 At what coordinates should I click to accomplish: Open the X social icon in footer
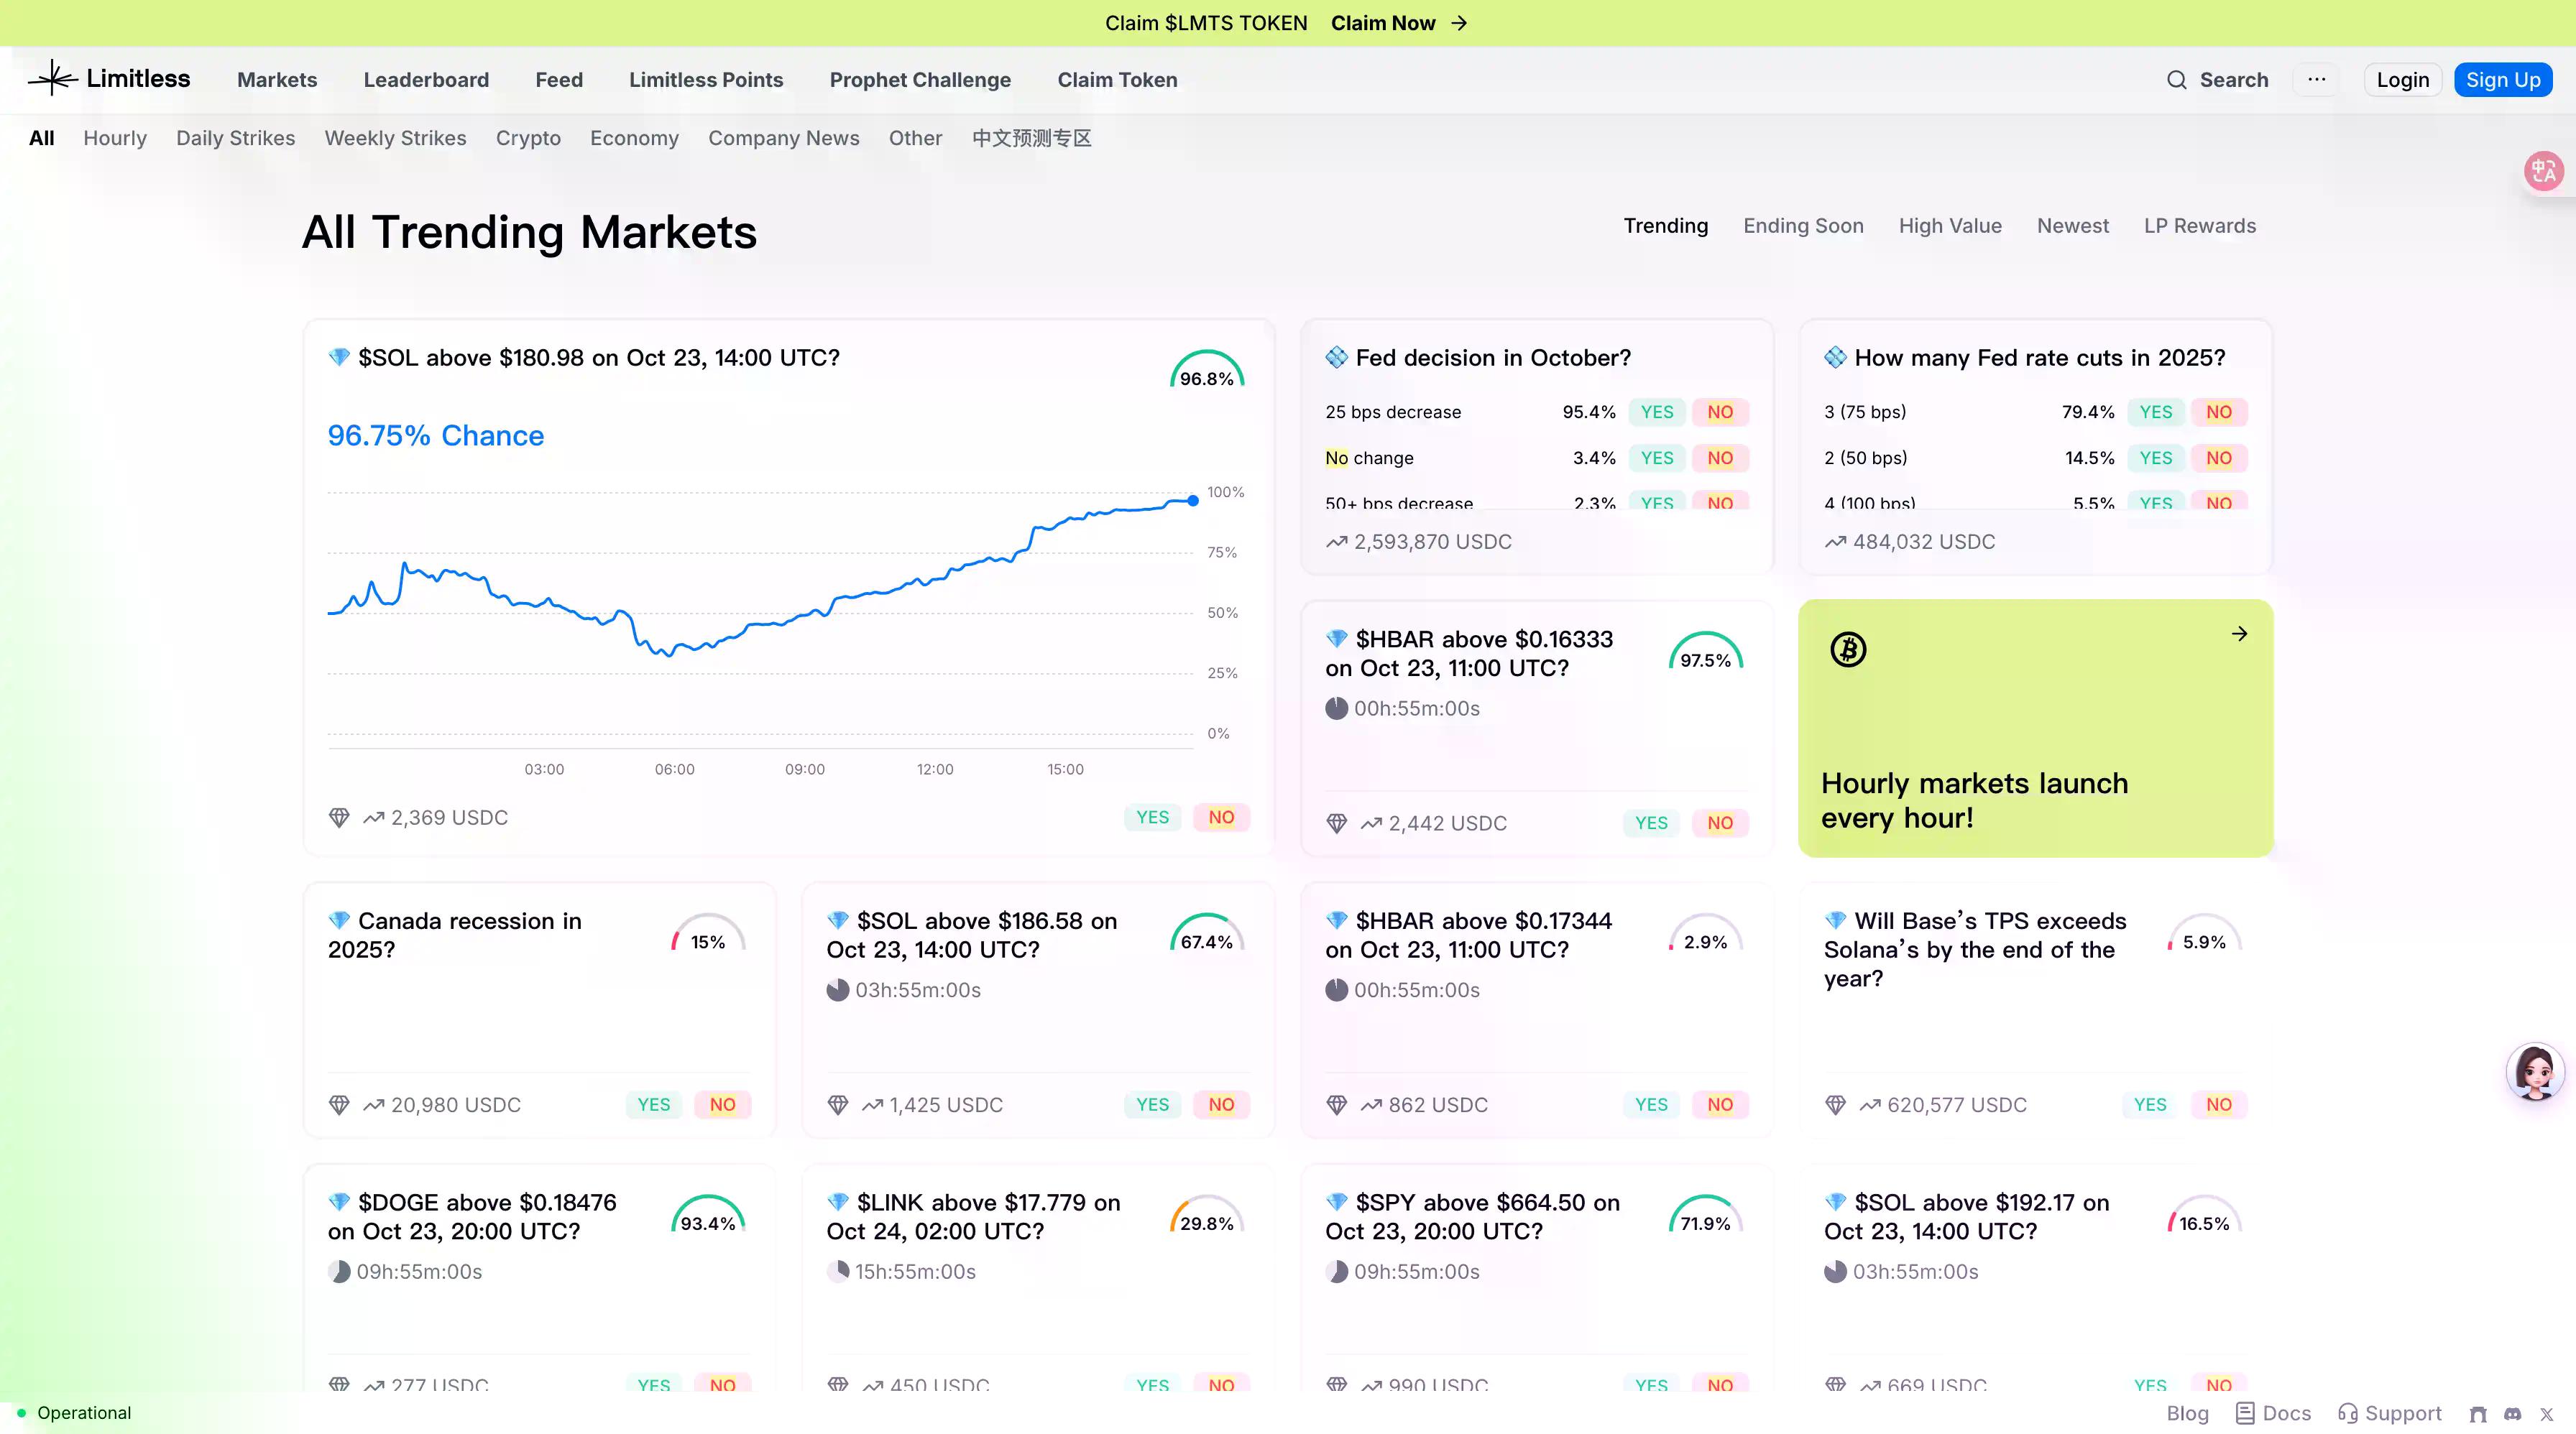point(2546,1413)
